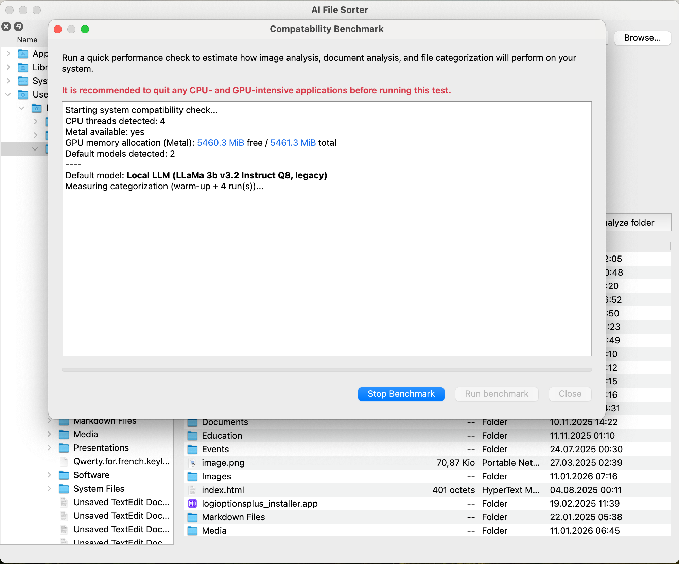Collapse the home folder node
The image size is (679, 564).
[22, 108]
